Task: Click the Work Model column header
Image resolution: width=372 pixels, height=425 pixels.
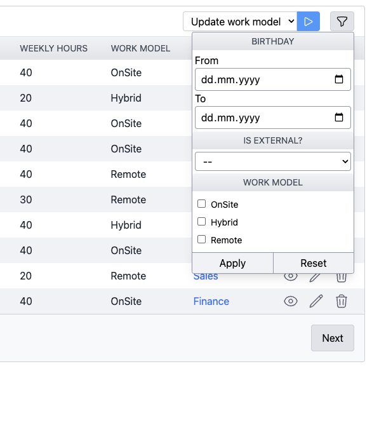Action: pos(140,48)
